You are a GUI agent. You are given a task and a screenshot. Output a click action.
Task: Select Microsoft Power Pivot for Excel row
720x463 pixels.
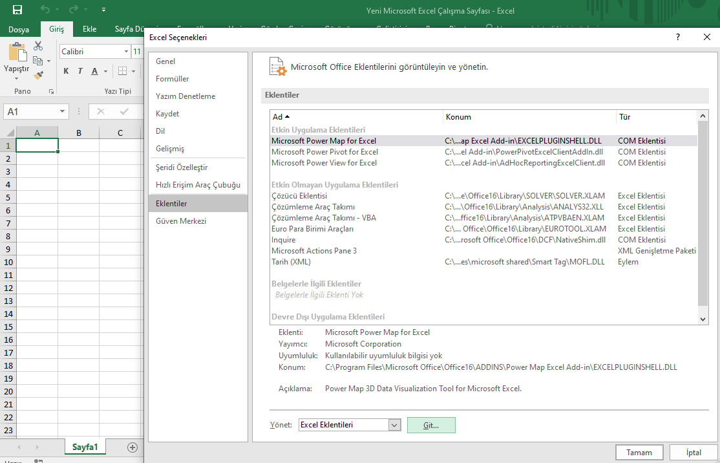point(483,151)
